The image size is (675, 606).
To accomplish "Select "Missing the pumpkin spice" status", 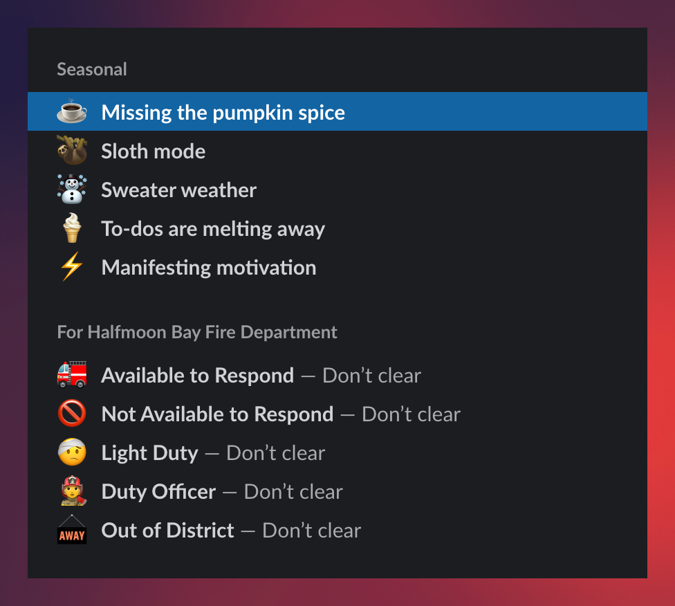I will (x=223, y=112).
